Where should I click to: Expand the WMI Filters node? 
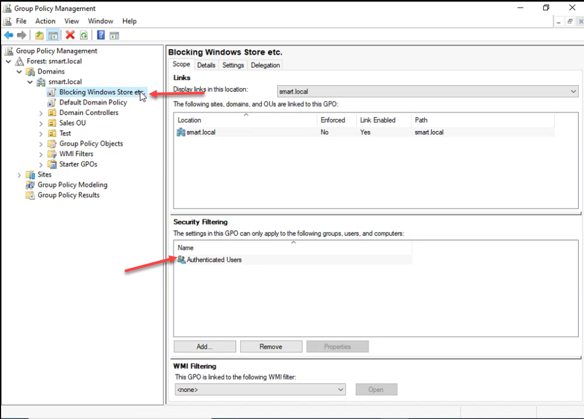point(41,154)
